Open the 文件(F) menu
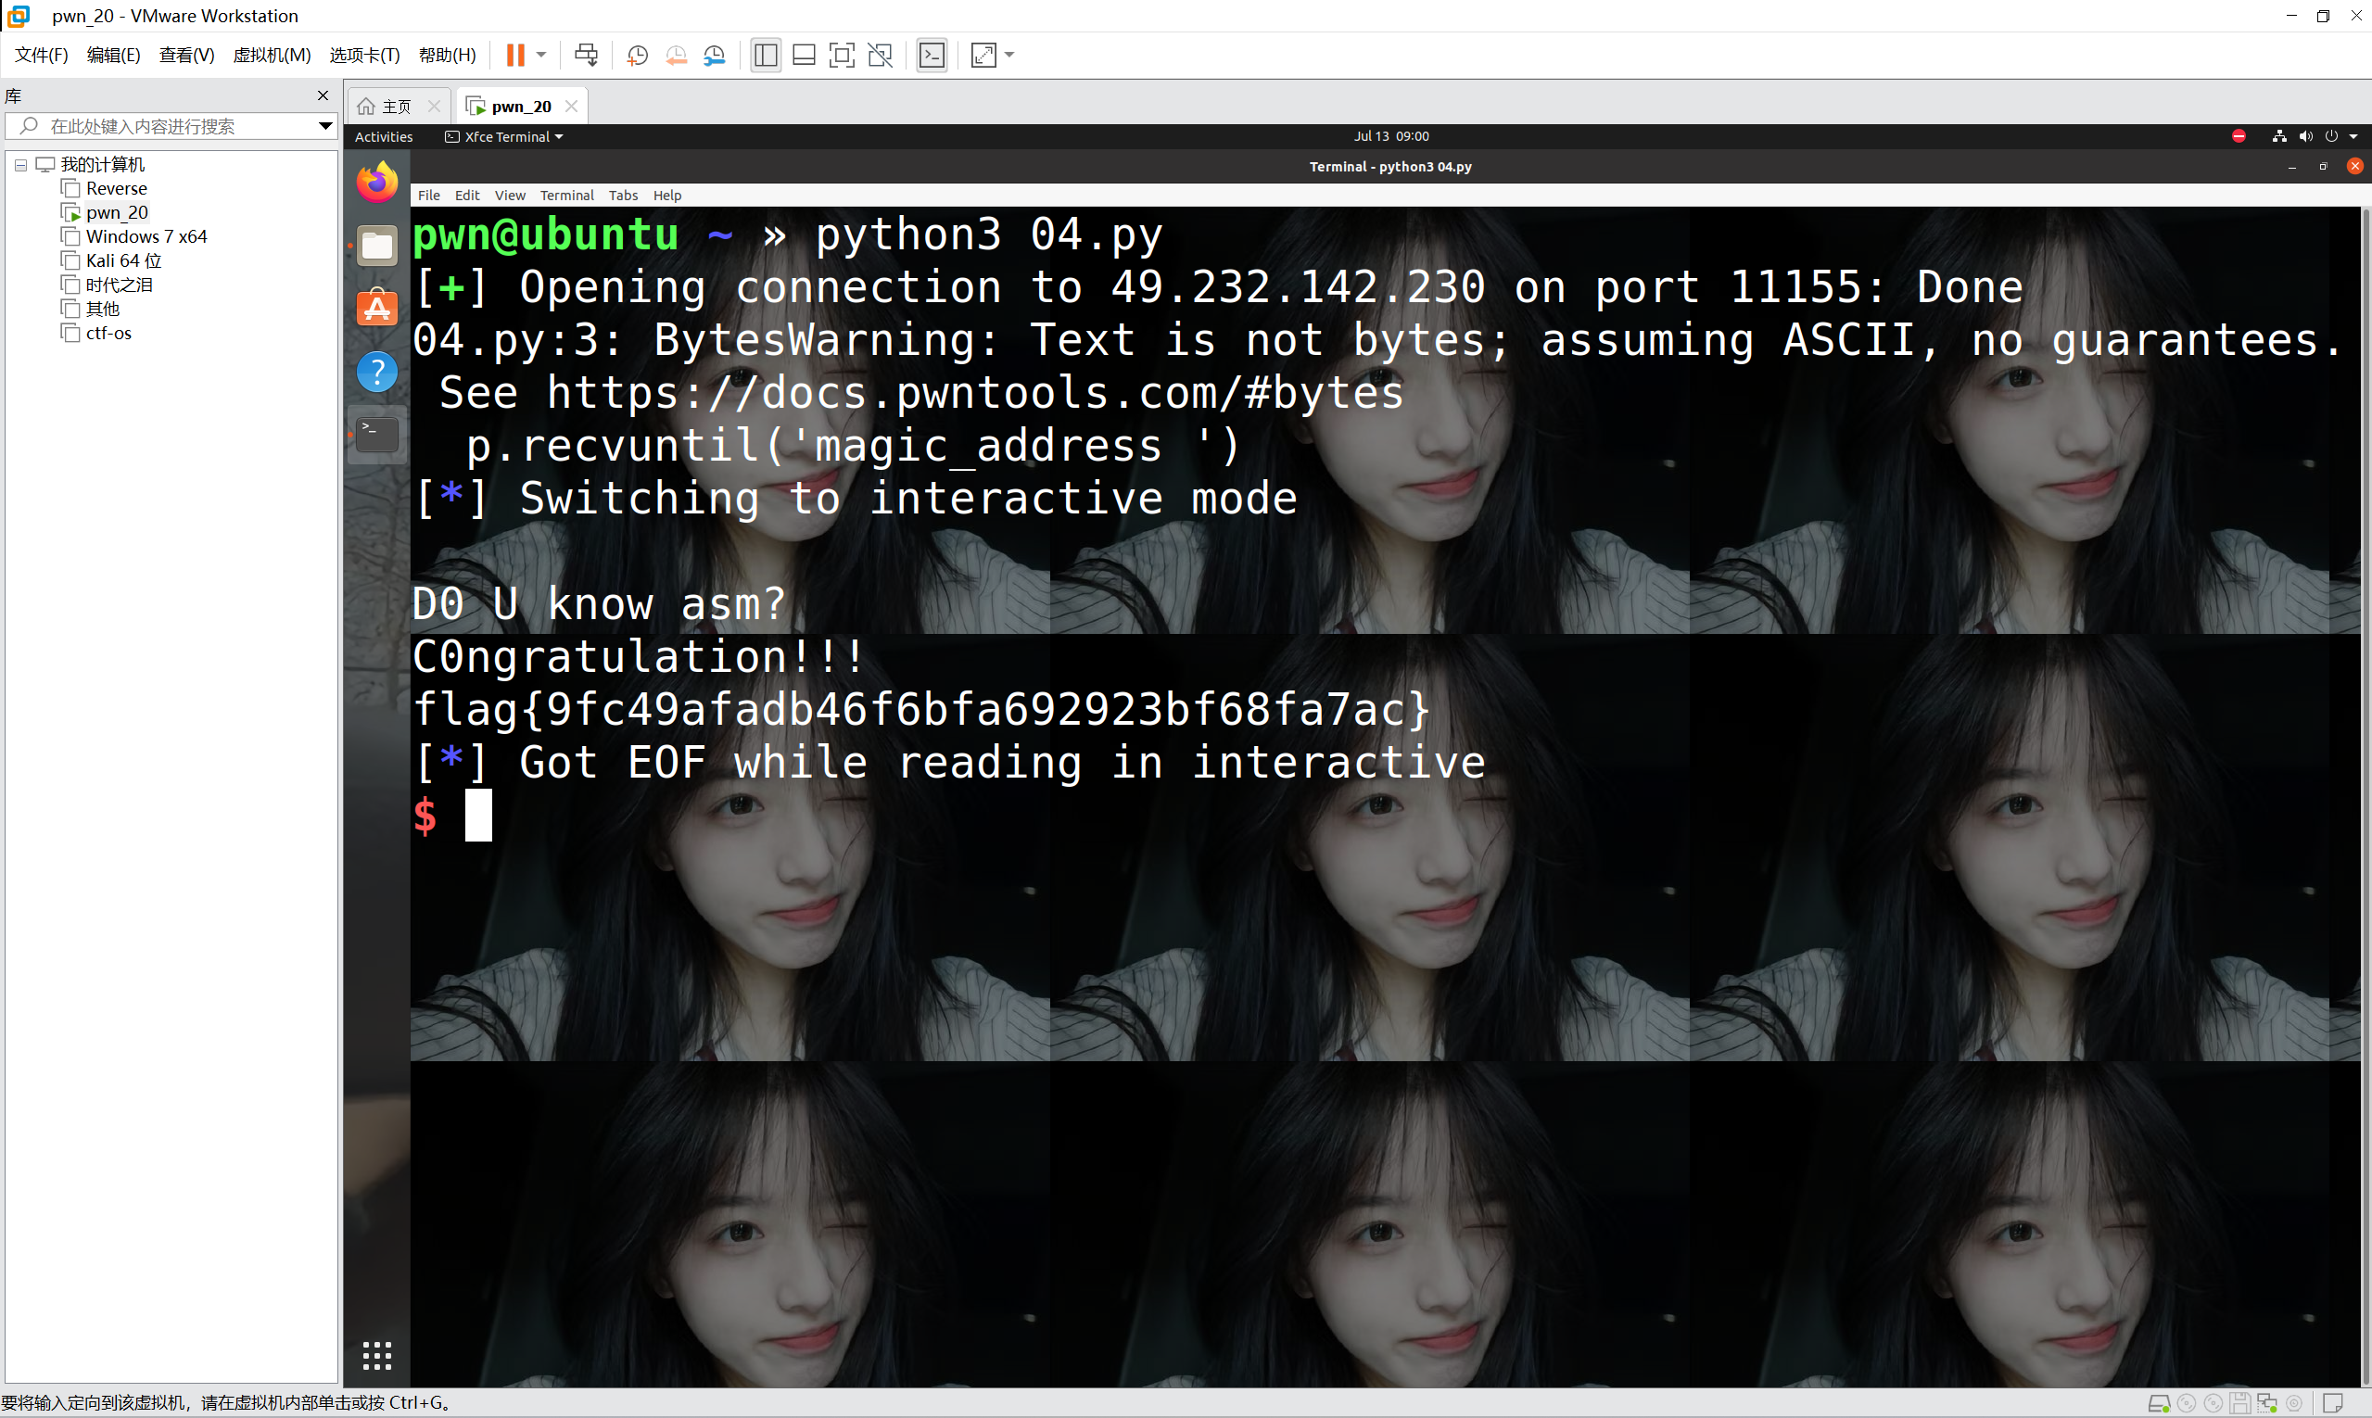The image size is (2372, 1418). pyautogui.click(x=41, y=56)
